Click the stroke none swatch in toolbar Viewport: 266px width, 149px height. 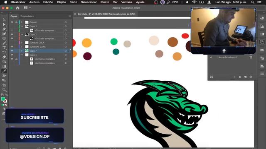point(5,101)
